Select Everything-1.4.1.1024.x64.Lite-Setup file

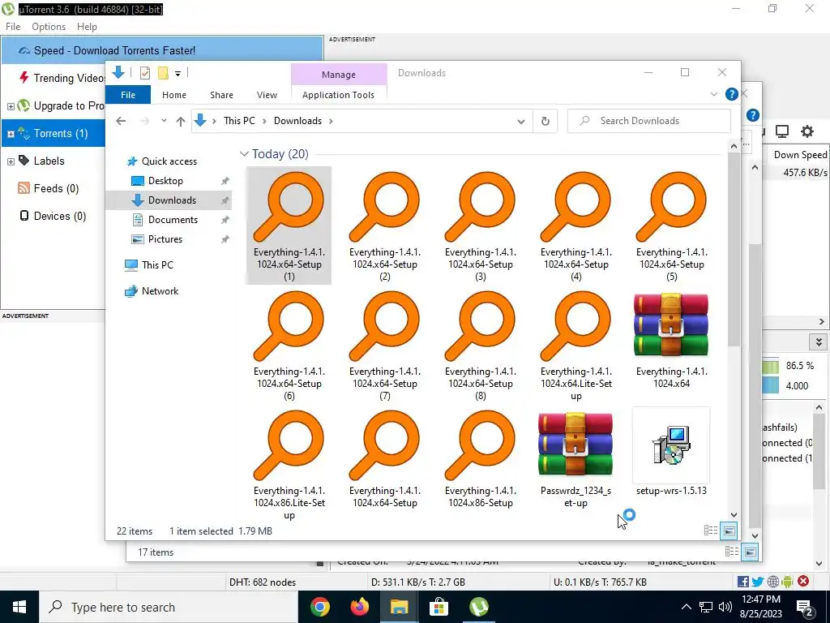coord(576,346)
